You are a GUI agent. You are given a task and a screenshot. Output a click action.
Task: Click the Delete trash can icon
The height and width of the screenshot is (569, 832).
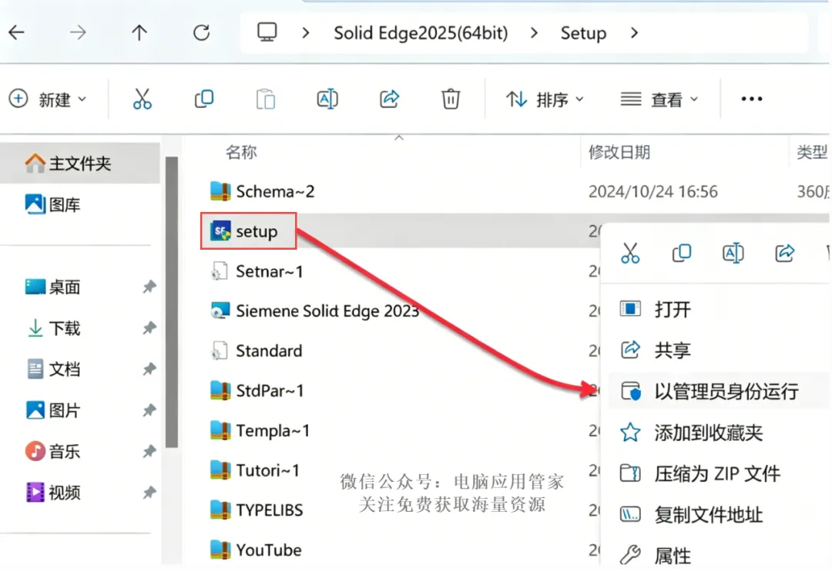click(451, 99)
